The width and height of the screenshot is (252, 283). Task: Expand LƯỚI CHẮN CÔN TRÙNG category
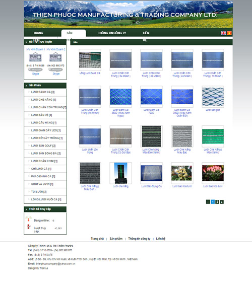pos(48,107)
